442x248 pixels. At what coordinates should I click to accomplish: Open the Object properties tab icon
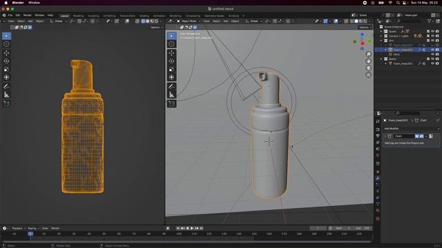coord(378,172)
